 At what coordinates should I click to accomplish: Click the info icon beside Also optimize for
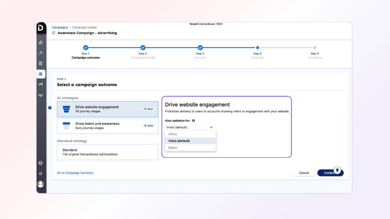(x=193, y=121)
